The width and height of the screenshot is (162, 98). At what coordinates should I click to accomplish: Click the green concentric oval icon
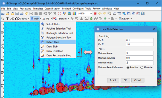[105, 19]
